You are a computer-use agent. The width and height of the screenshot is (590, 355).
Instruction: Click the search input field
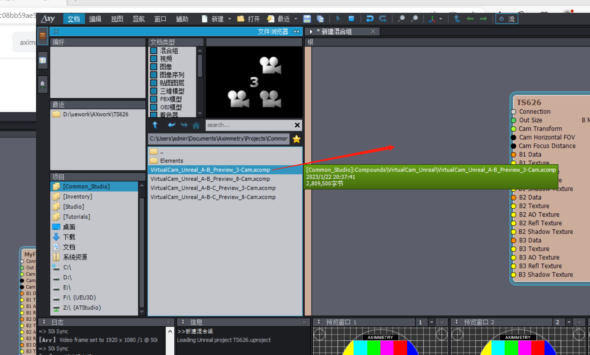pos(250,125)
